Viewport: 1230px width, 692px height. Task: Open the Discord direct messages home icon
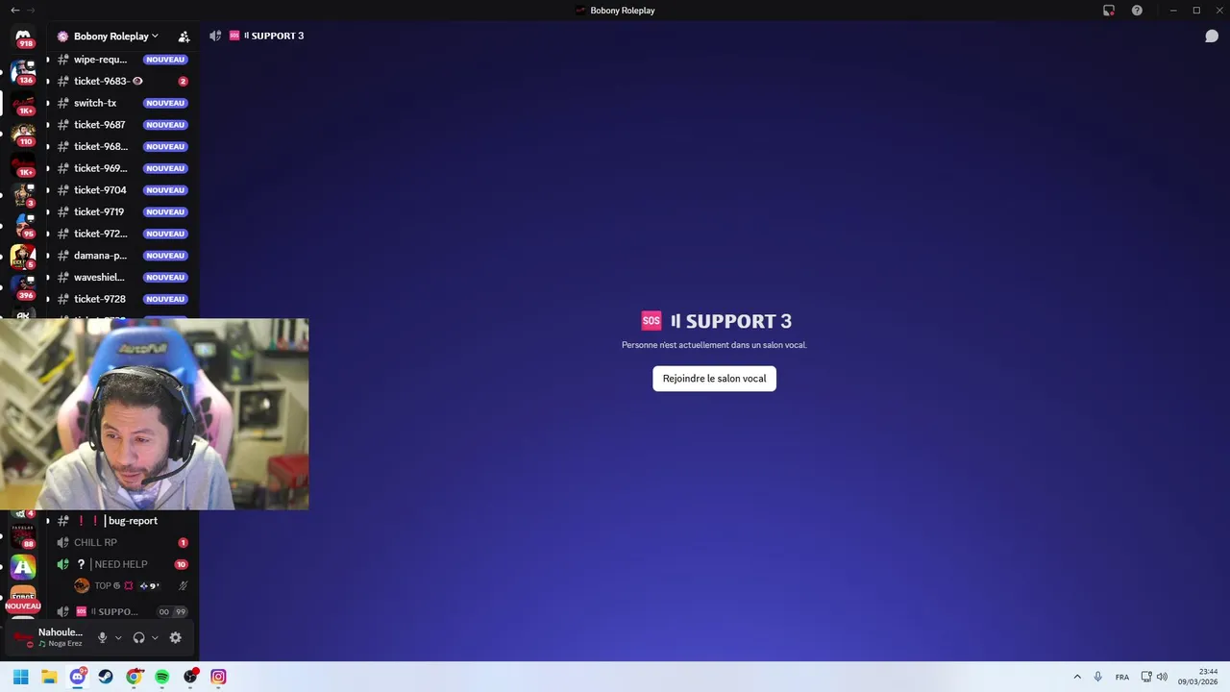tap(23, 37)
